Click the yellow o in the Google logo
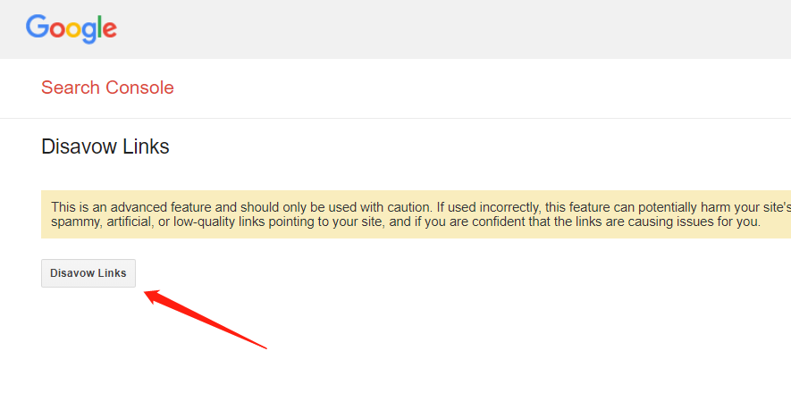Viewport: 791px width, 393px height. pyautogui.click(x=72, y=30)
